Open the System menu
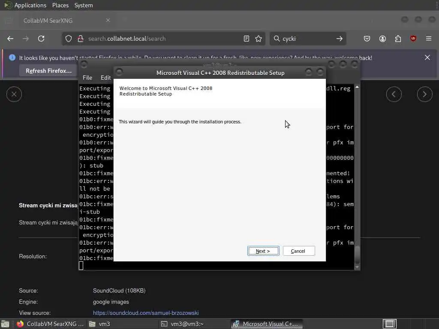Image resolution: width=439 pixels, height=329 pixels. coord(84,5)
